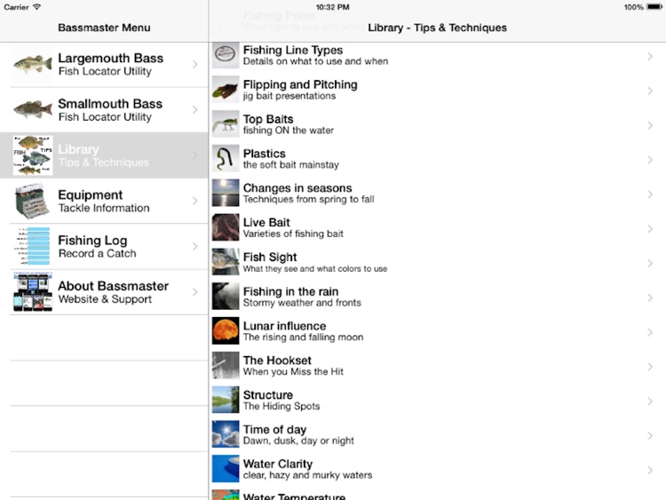Image resolution: width=666 pixels, height=500 pixels.
Task: Tap 'The rising and falling moon' subtitle
Action: [304, 337]
